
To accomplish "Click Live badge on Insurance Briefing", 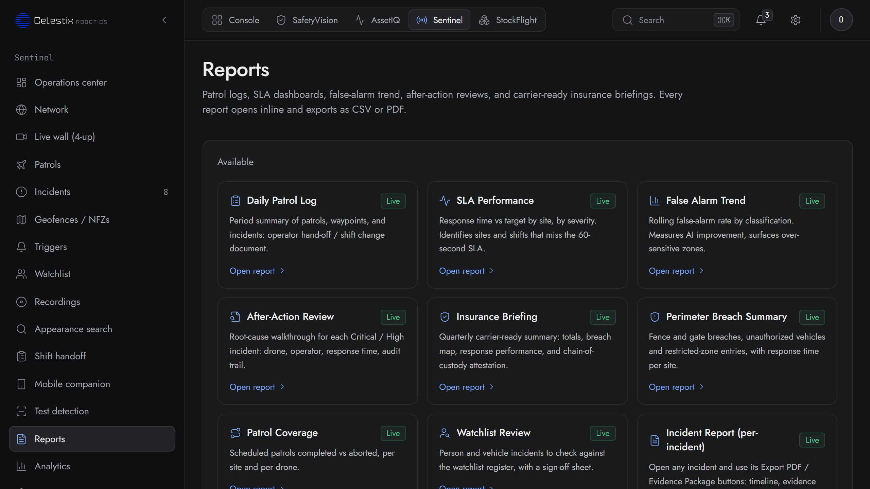I will (603, 317).
